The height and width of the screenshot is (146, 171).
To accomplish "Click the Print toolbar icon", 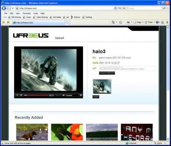I will [x=128, y=22].
